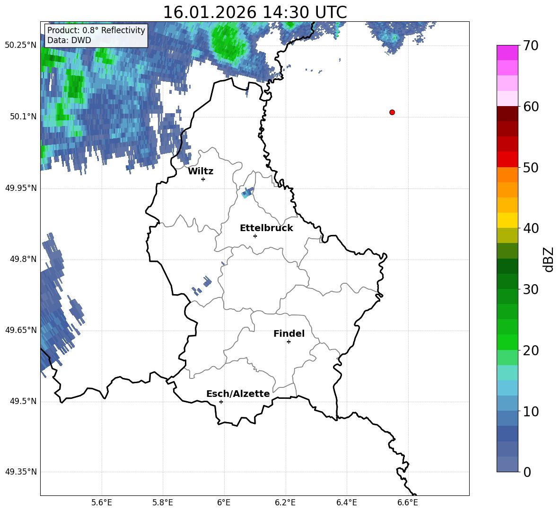
Task: Click the Wiltz station marker cross
Action: 203,179
